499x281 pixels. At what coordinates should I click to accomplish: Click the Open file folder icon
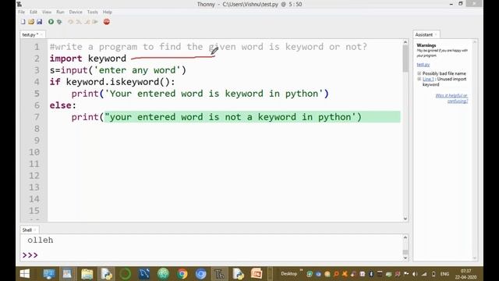[31, 22]
